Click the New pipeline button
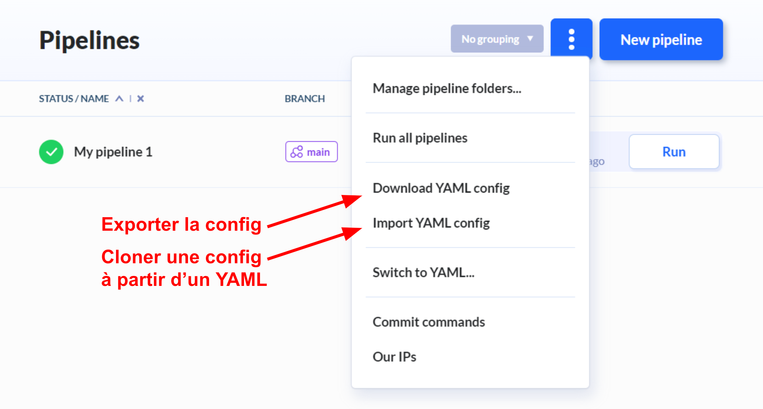The image size is (763, 409). [x=661, y=39]
